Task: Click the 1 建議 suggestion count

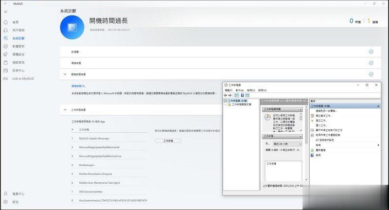Action: point(372,21)
